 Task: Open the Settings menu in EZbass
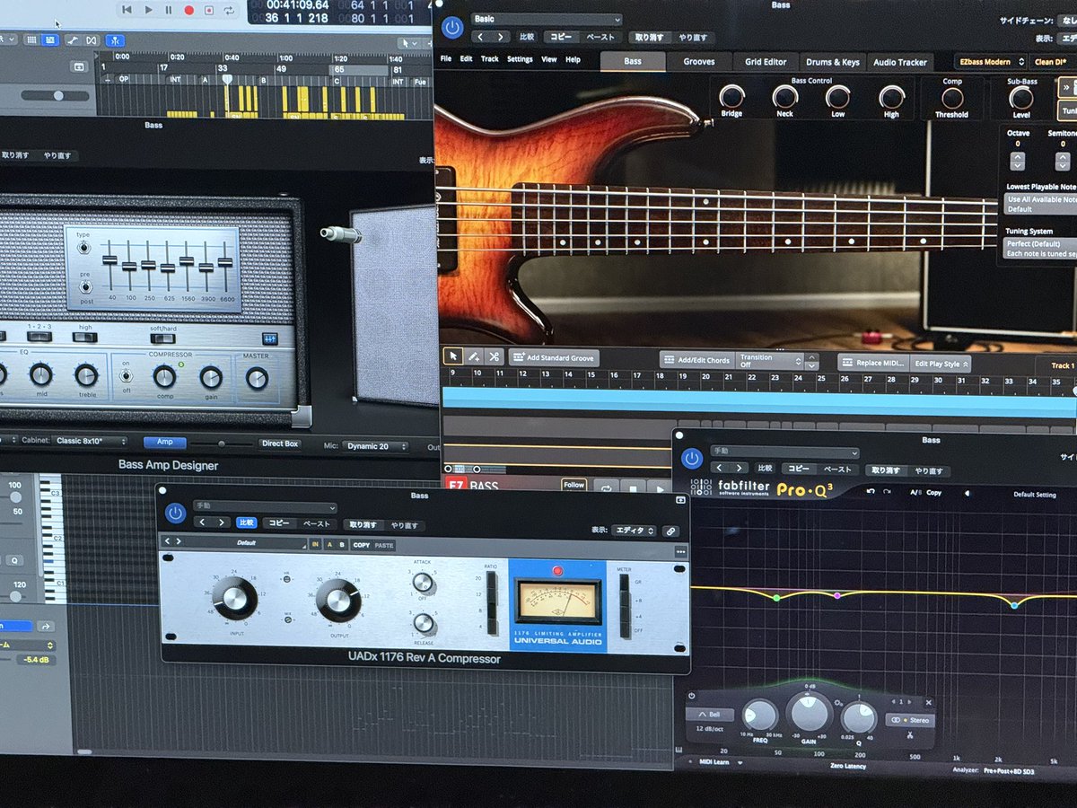click(x=520, y=59)
